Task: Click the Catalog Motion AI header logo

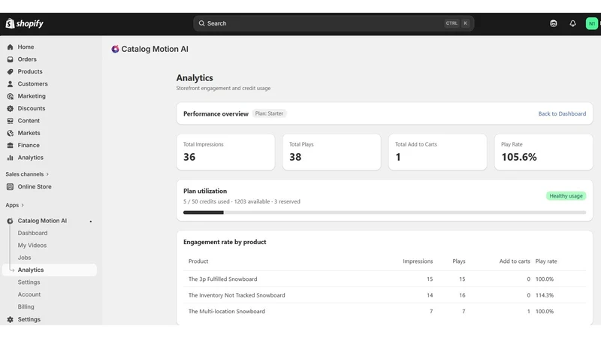Action: 115,49
